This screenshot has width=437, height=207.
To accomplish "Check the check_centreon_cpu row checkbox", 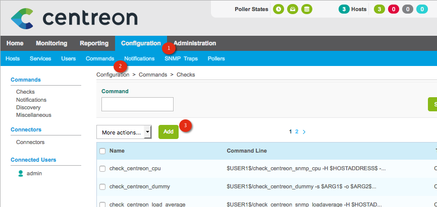I will (x=102, y=168).
